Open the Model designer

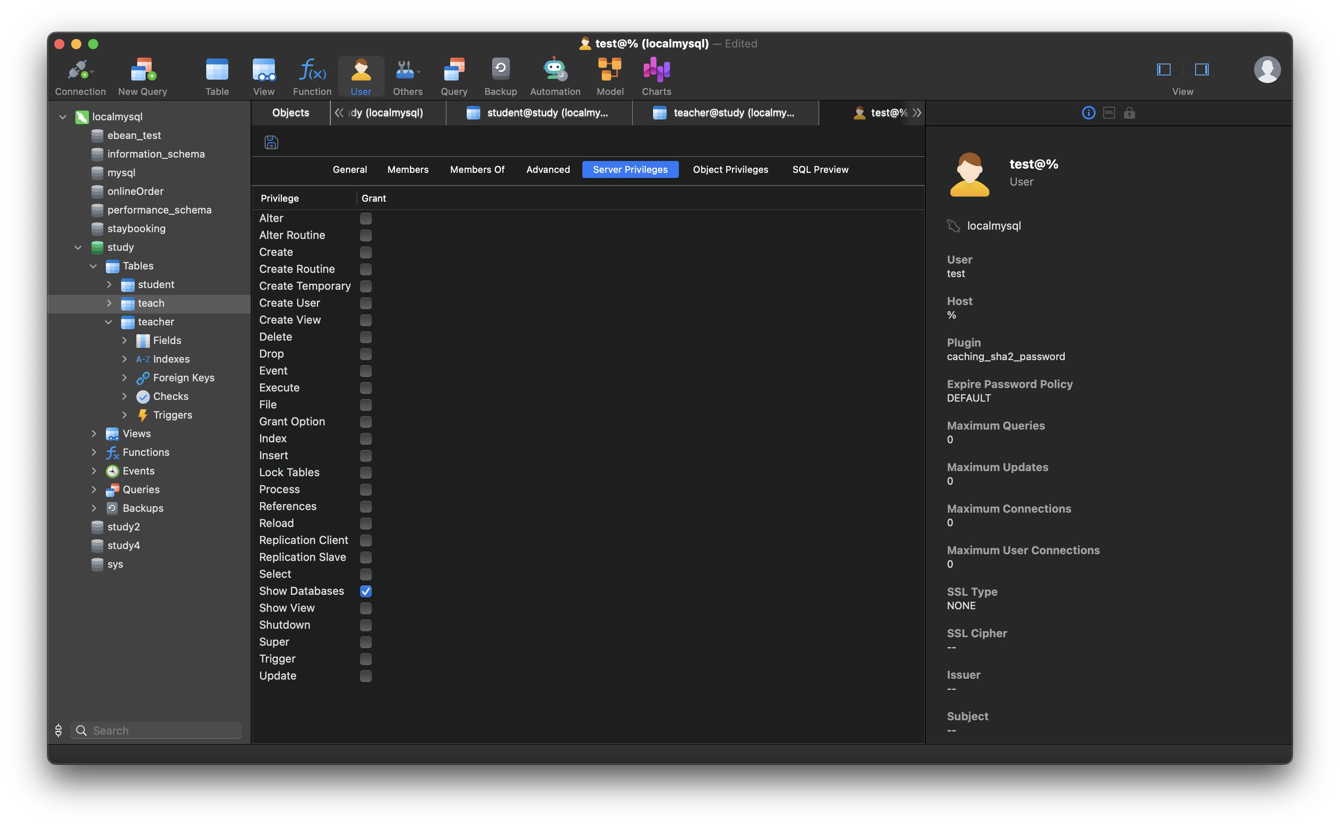point(609,75)
